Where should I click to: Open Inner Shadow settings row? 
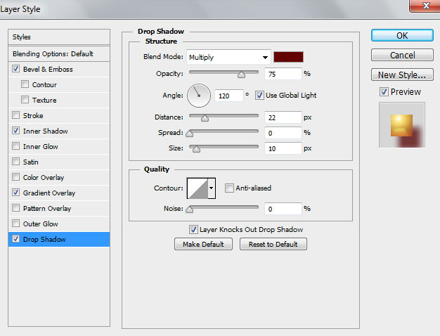coord(59,131)
